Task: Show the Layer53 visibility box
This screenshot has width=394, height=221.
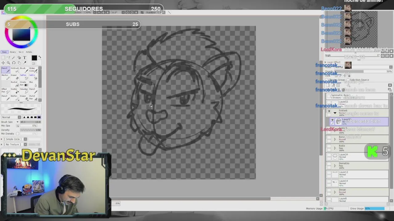Action: tap(329, 103)
